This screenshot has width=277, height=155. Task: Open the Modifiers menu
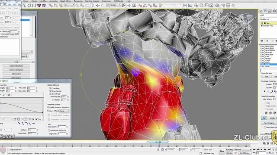[x=43, y=1]
